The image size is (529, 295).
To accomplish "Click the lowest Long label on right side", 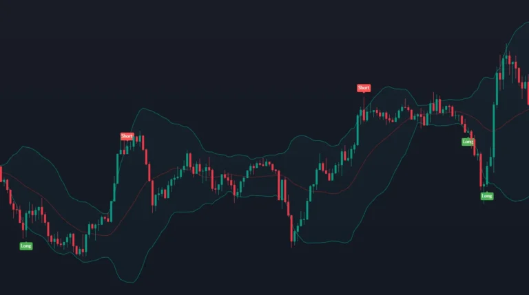I will (x=487, y=196).
